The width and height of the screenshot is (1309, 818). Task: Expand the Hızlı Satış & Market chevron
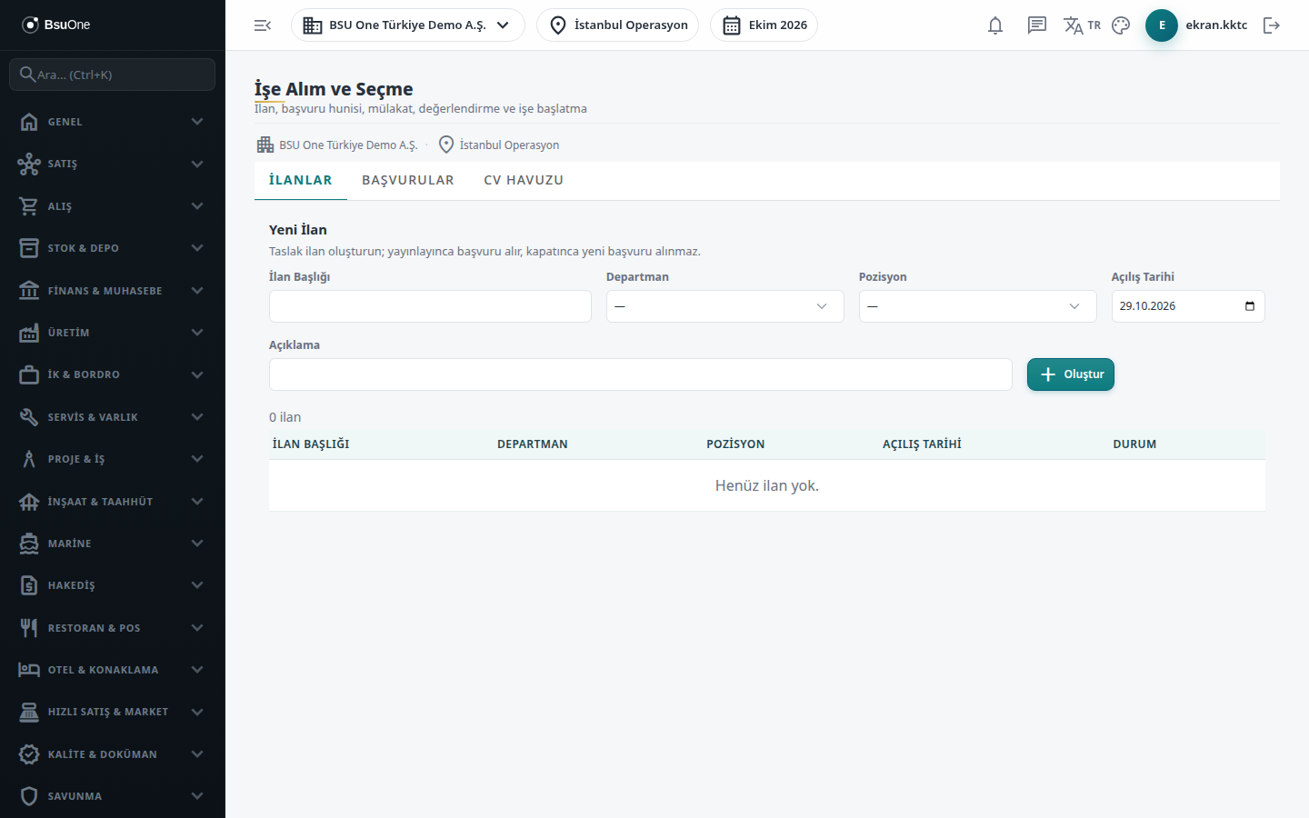coord(197,712)
